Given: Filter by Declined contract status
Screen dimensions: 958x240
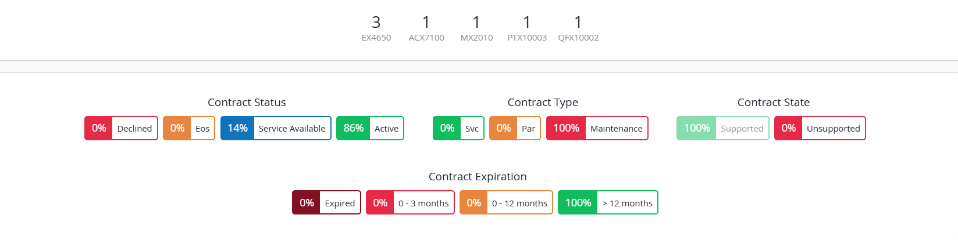Looking at the screenshot, I should (121, 128).
